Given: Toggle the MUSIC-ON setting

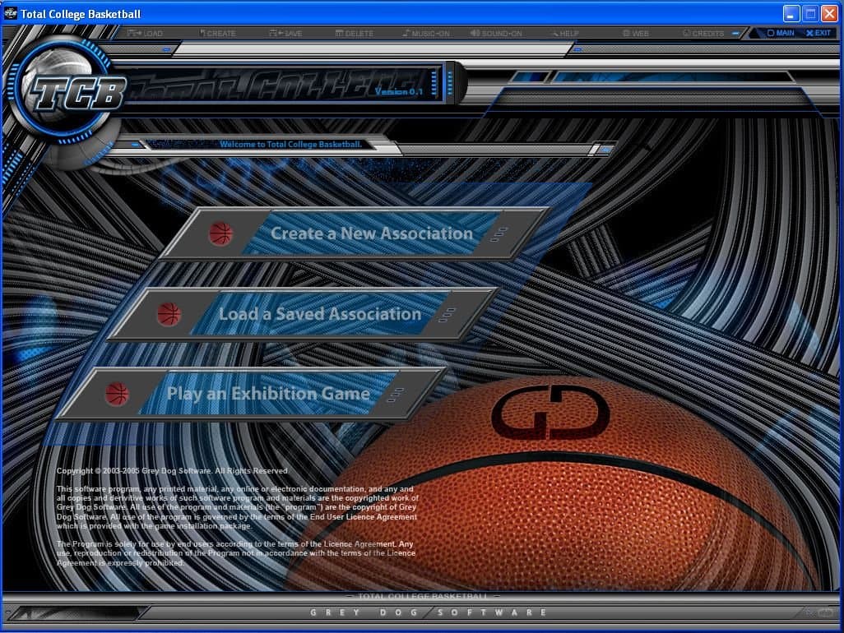Looking at the screenshot, I should (x=426, y=34).
